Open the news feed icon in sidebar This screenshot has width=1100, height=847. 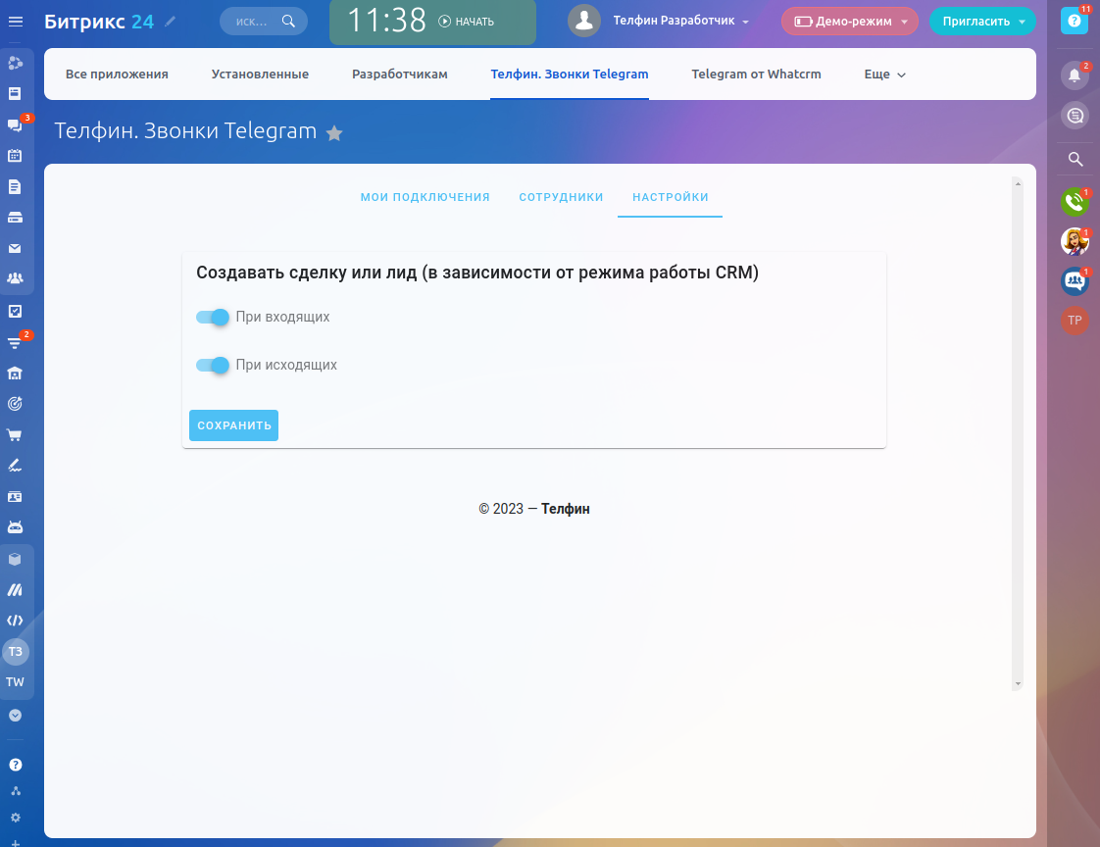pos(15,93)
